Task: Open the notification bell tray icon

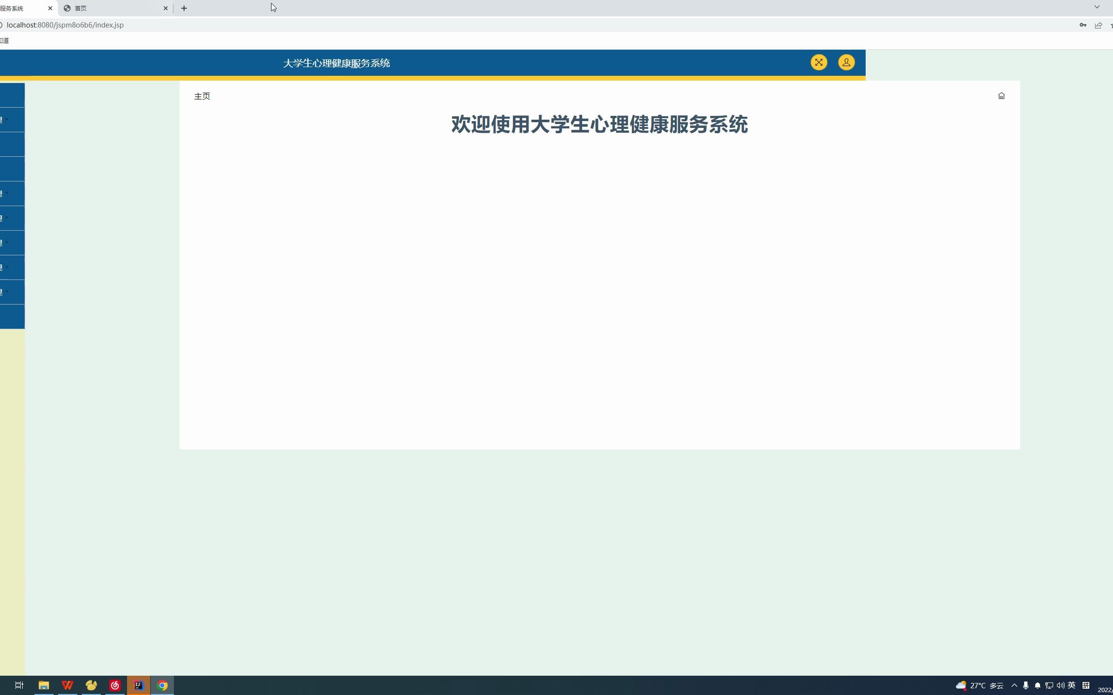Action: tap(1037, 685)
